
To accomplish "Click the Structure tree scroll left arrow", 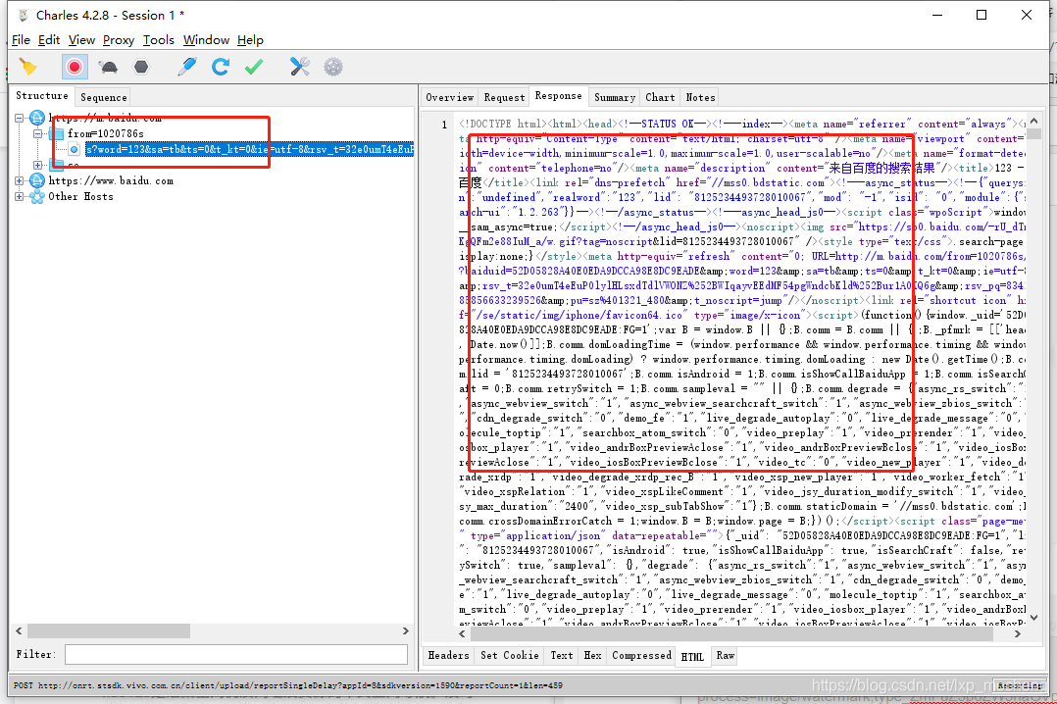I will (x=19, y=631).
